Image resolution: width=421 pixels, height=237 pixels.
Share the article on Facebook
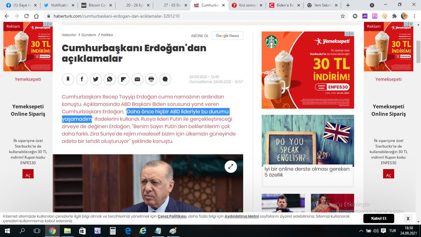coord(82,79)
